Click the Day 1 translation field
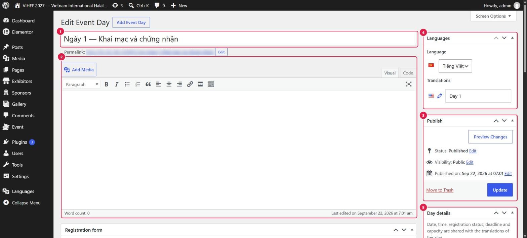The width and height of the screenshot is (527, 238). [x=478, y=96]
